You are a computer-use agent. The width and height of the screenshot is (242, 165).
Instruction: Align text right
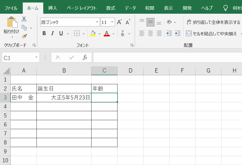tap(159, 33)
